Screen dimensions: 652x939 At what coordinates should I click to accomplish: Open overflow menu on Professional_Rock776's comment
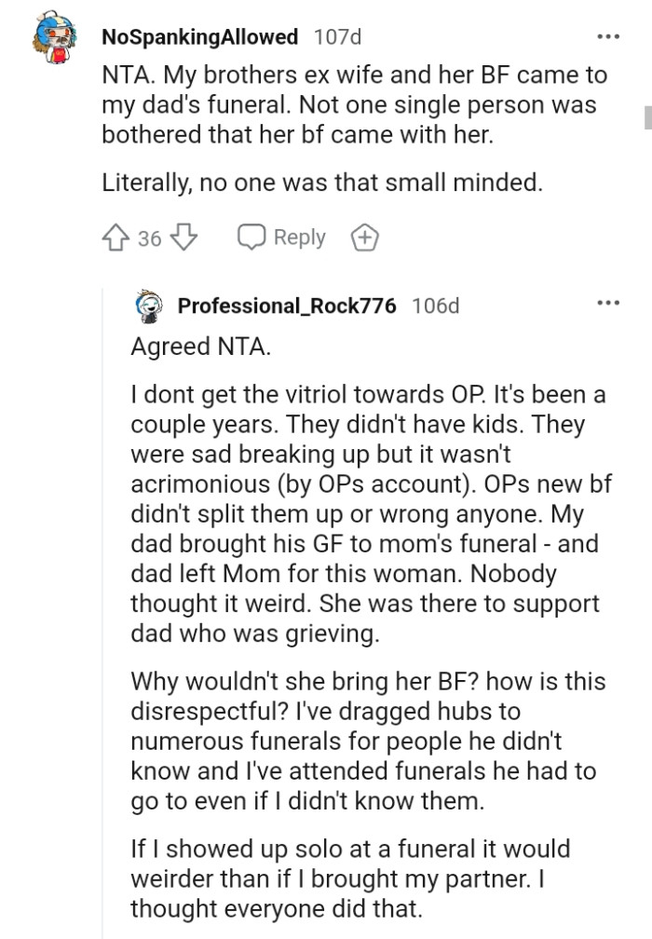pos(607,303)
